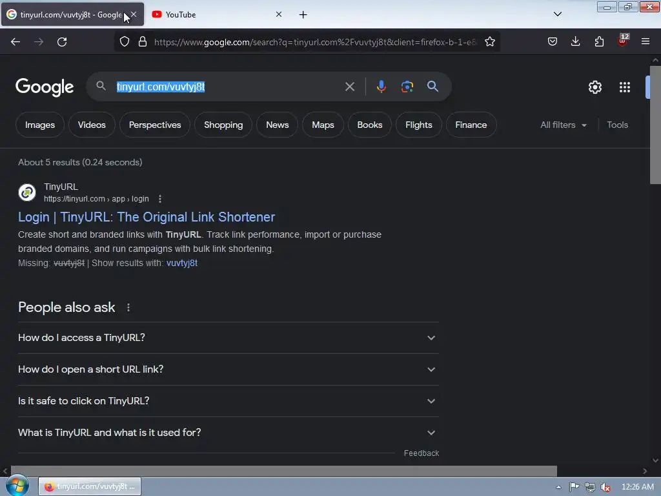Viewport: 661px width, 496px height.
Task: Click the horizontal scrollbar thumb
Action: 284,471
